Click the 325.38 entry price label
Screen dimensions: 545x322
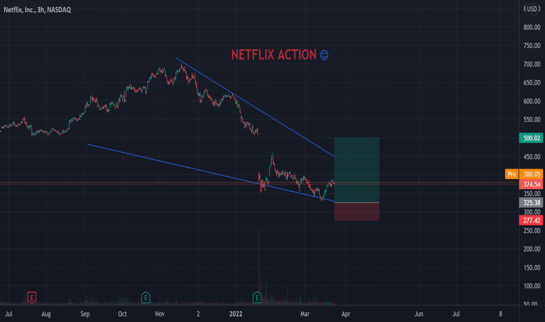pos(531,203)
